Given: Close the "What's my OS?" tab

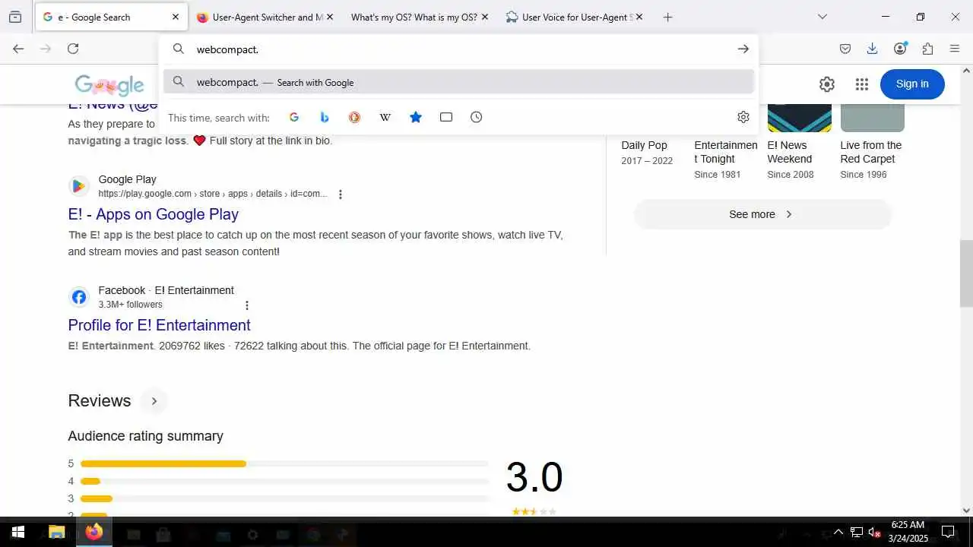Looking at the screenshot, I should click(x=484, y=17).
